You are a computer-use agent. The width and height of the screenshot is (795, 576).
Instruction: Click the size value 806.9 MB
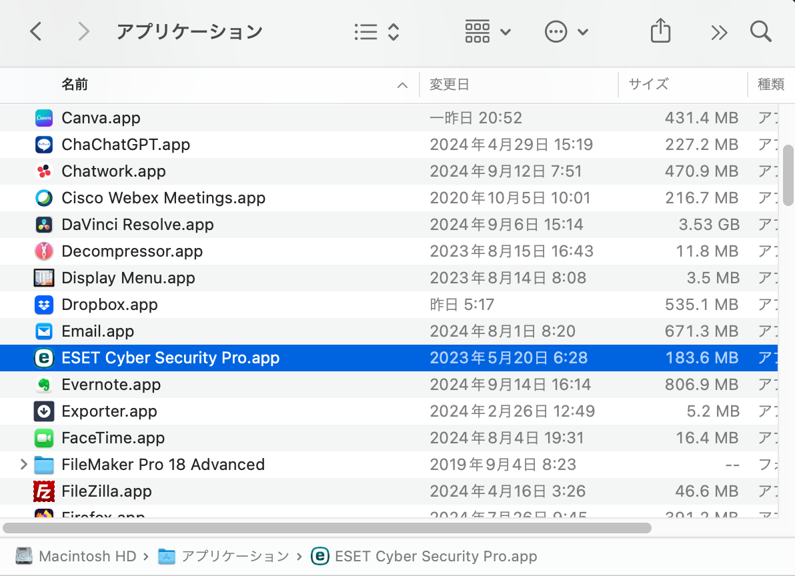pyautogui.click(x=702, y=385)
